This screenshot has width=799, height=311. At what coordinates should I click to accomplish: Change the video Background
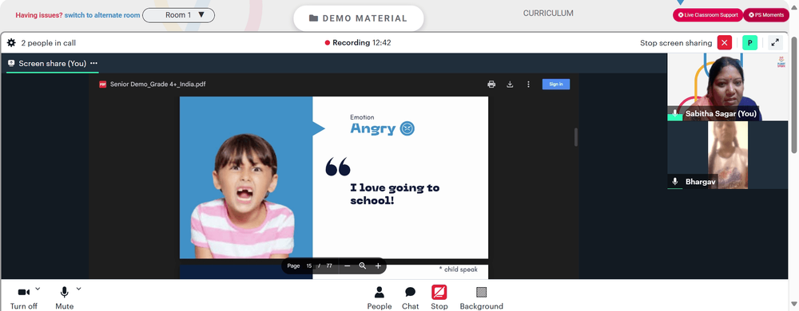[482, 297]
